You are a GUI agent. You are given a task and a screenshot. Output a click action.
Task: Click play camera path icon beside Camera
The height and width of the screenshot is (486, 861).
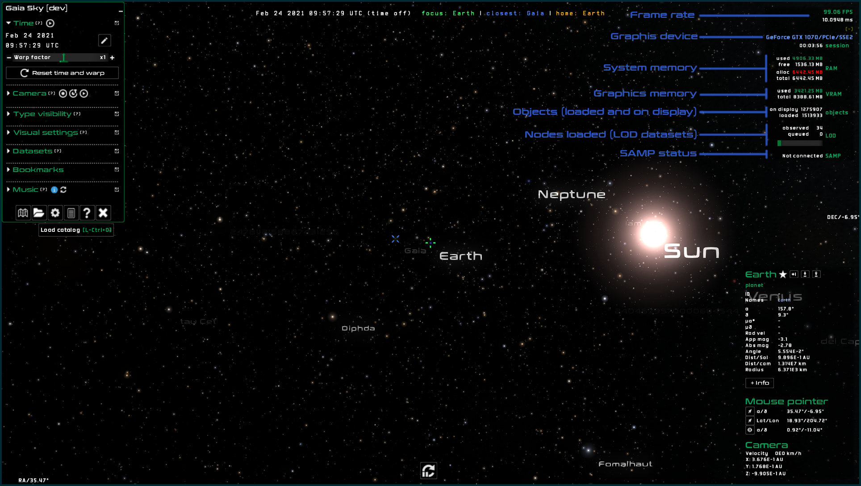pos(84,93)
